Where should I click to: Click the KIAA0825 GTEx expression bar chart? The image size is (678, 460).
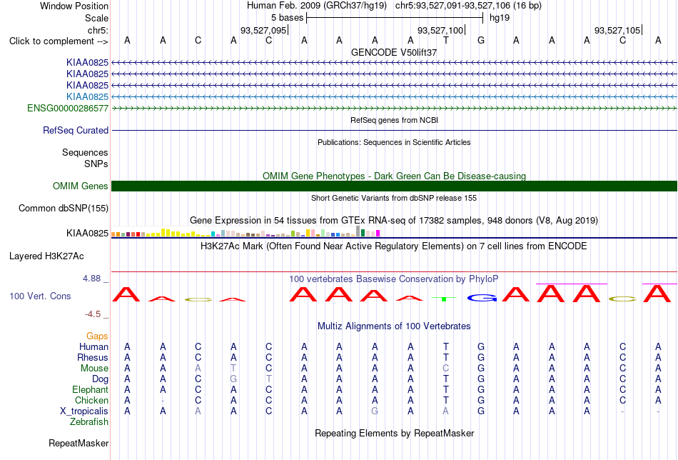246,231
